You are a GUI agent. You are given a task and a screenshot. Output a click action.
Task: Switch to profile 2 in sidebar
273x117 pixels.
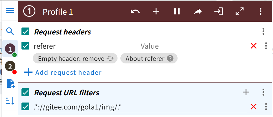pos(10,66)
